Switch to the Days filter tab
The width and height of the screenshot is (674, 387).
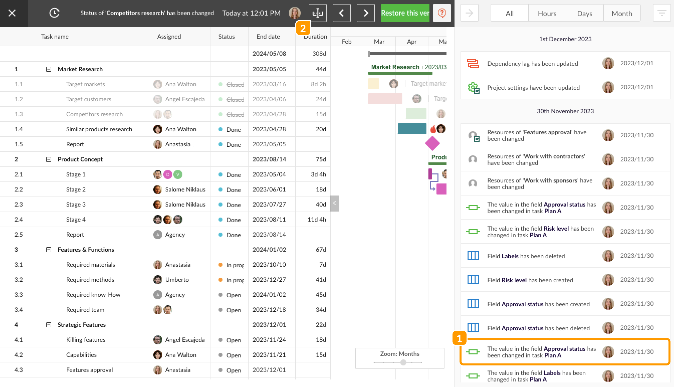pos(585,13)
